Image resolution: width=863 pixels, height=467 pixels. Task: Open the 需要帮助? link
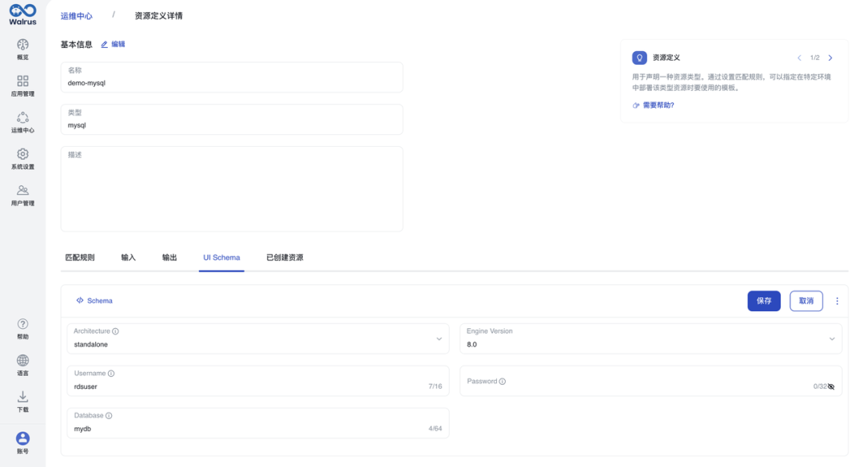coord(654,105)
